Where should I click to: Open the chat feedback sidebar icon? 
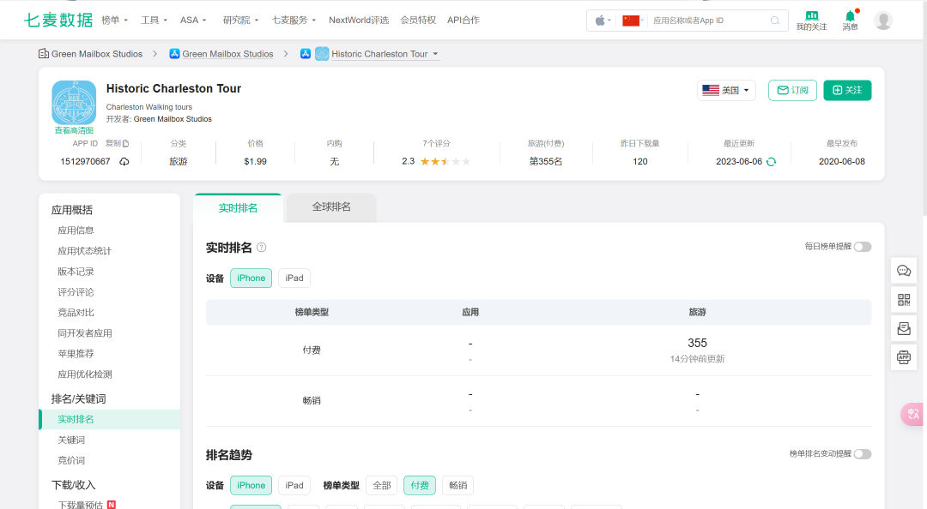click(x=904, y=271)
